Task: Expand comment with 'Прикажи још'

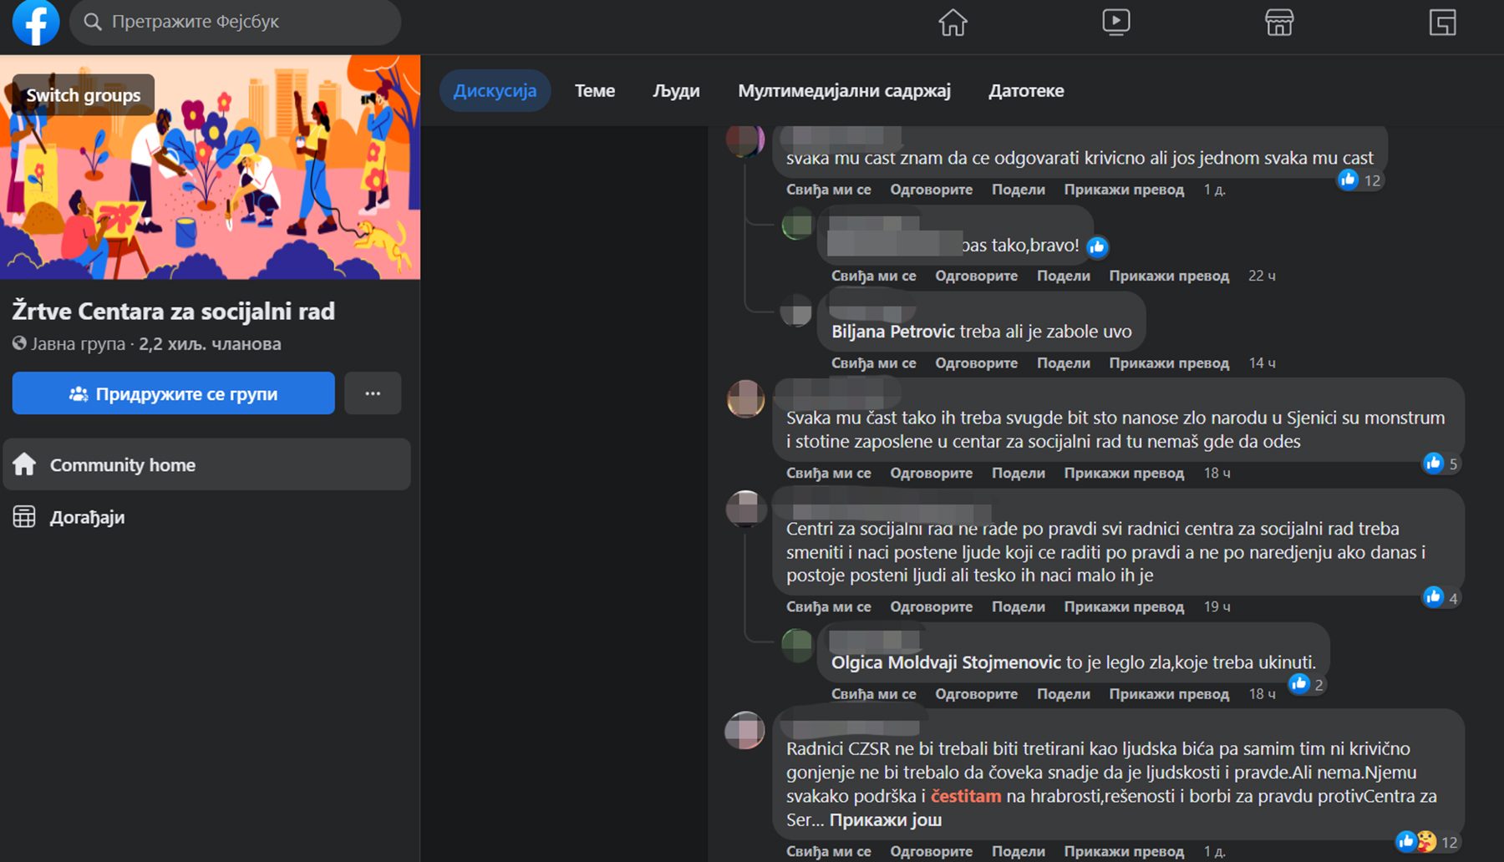Action: (x=885, y=819)
